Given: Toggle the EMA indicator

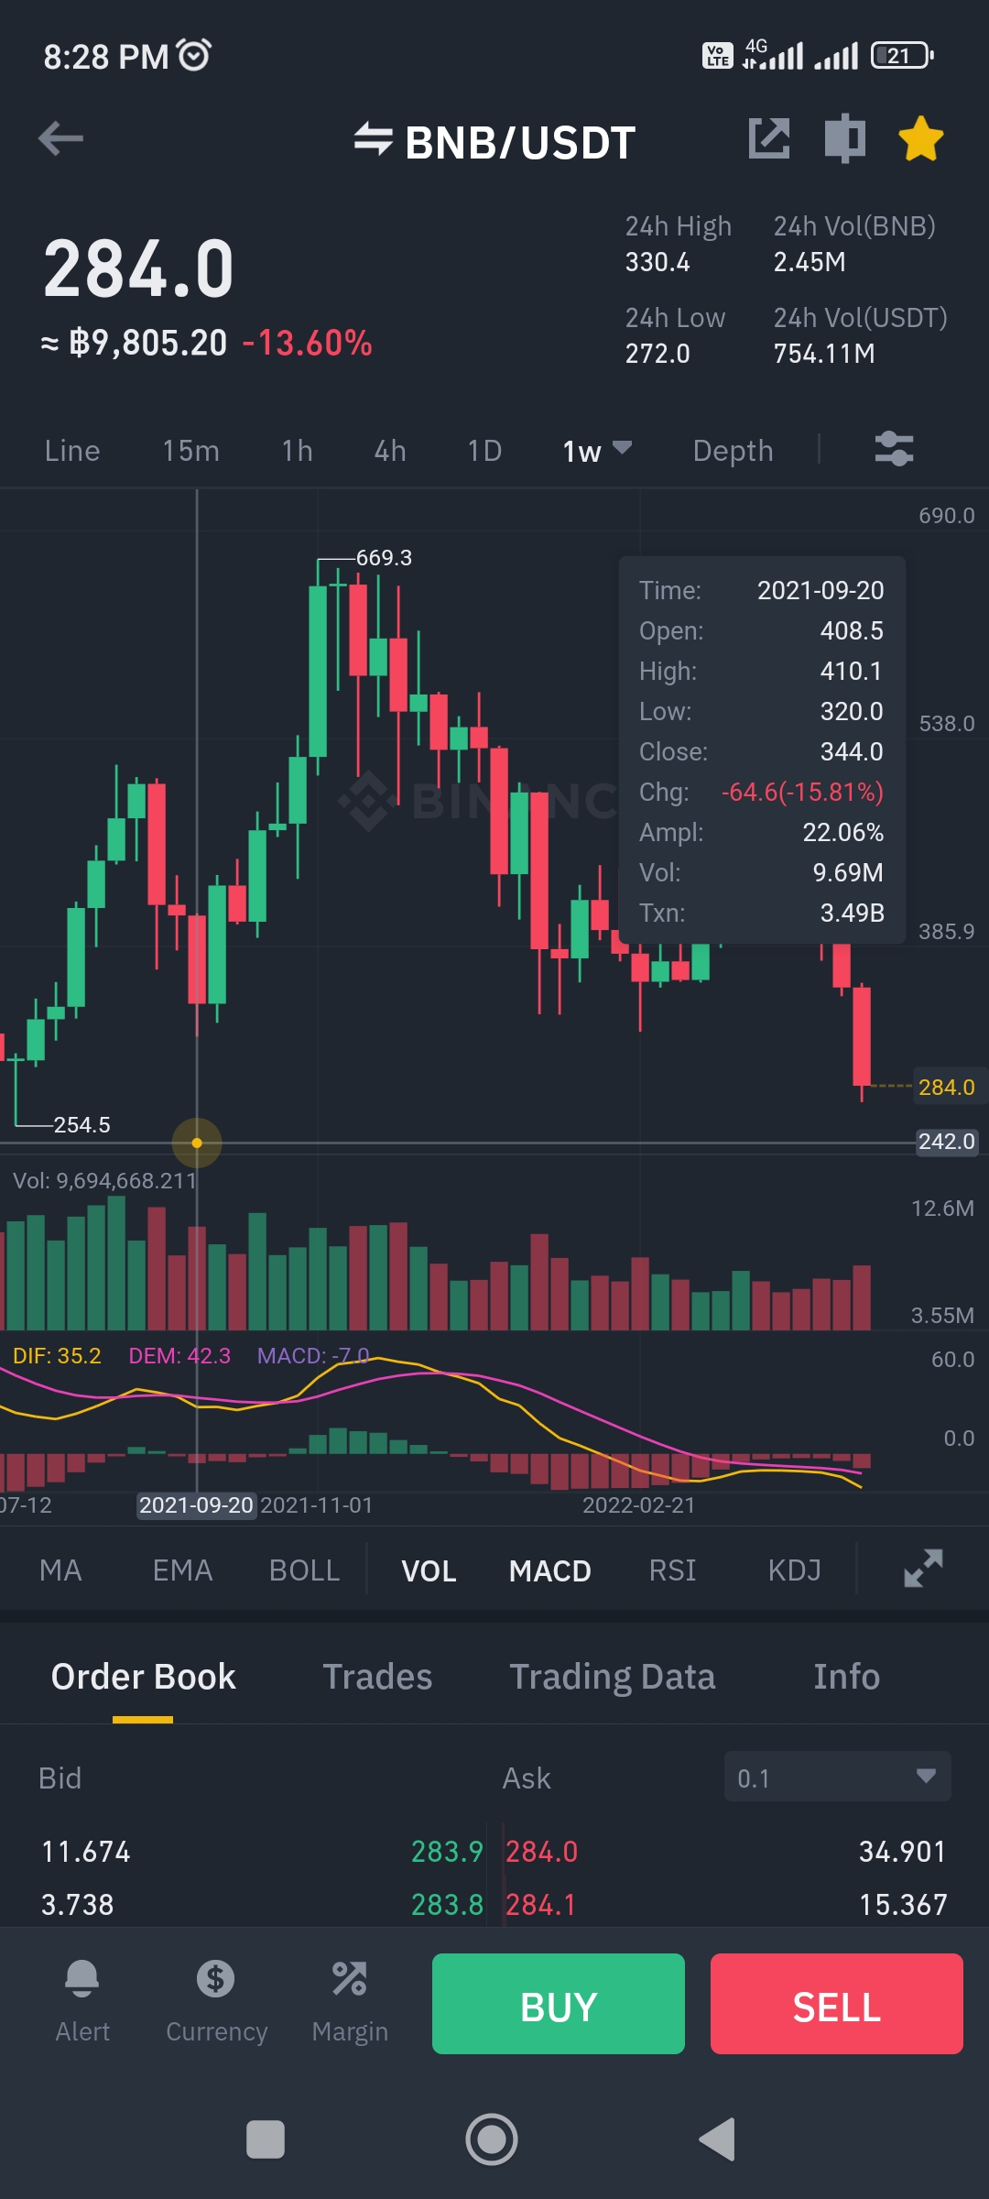Looking at the screenshot, I should [182, 1570].
